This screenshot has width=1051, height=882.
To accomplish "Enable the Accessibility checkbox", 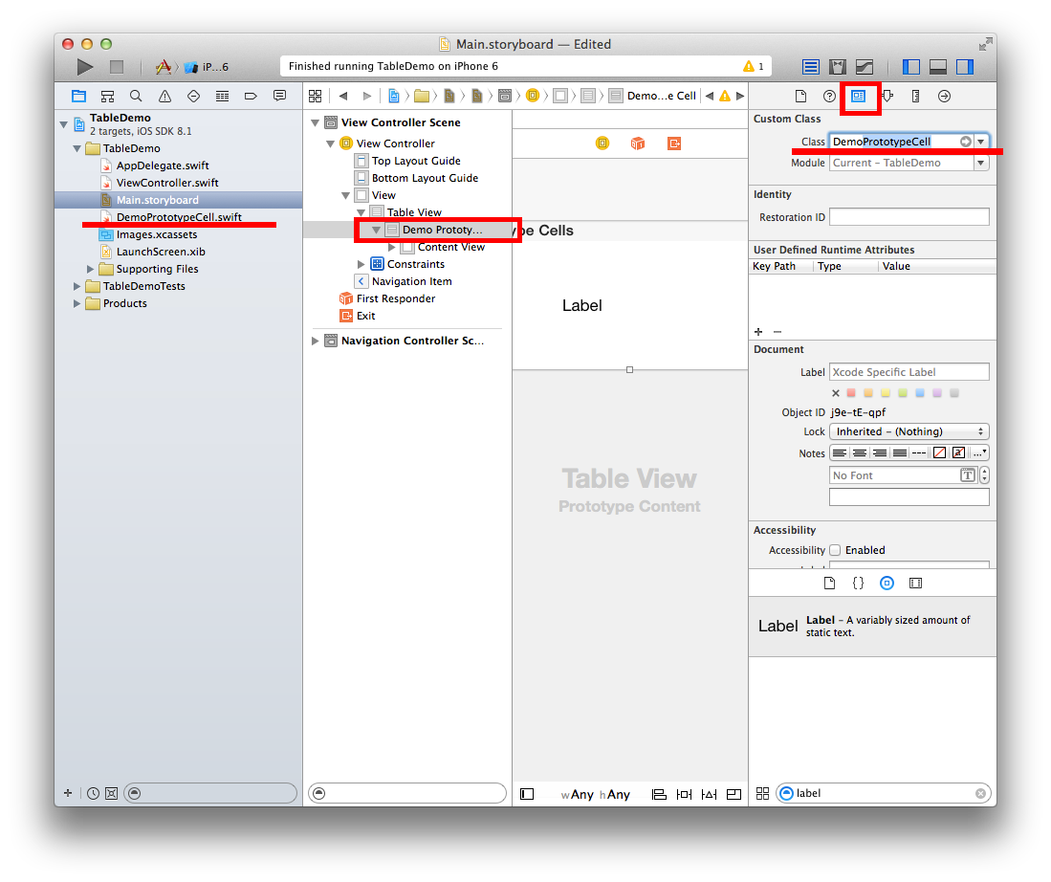I will tap(835, 550).
